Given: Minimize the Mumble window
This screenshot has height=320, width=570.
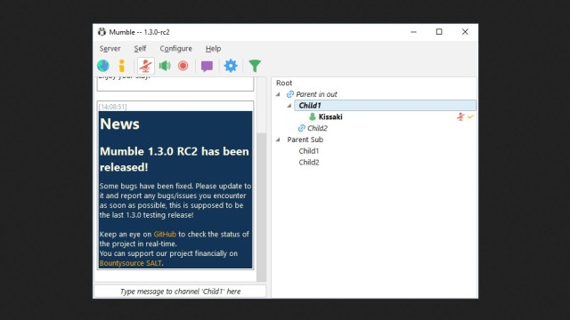Looking at the screenshot, I should 413,32.
